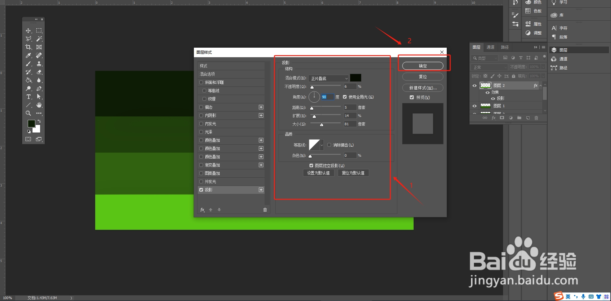Click the 不透明度 slider in drop shadow
This screenshot has width=611, height=301.
pos(325,86)
